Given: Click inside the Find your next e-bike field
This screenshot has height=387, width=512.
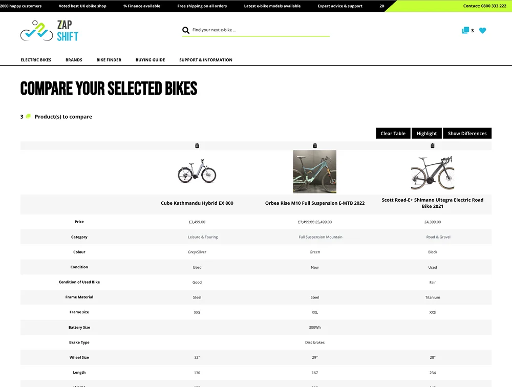Looking at the screenshot, I should 230,30.
